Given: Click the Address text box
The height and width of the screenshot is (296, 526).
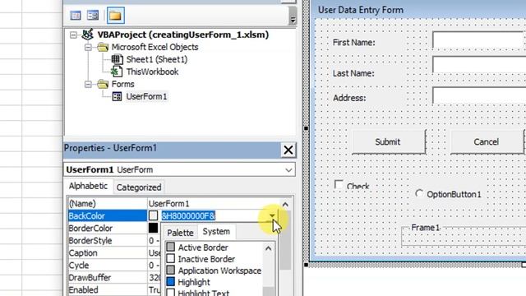Looking at the screenshot, I should point(478,95).
